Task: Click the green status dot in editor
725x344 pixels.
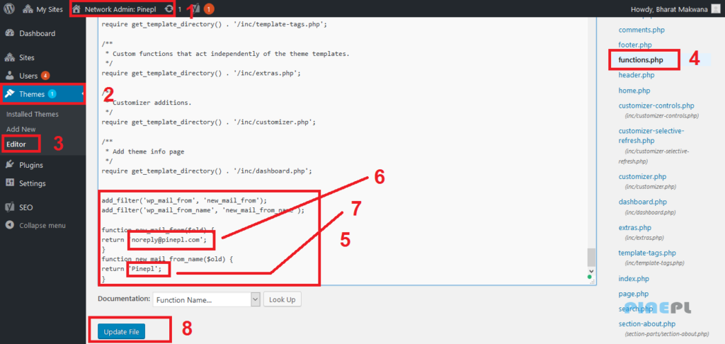Action: [x=590, y=277]
